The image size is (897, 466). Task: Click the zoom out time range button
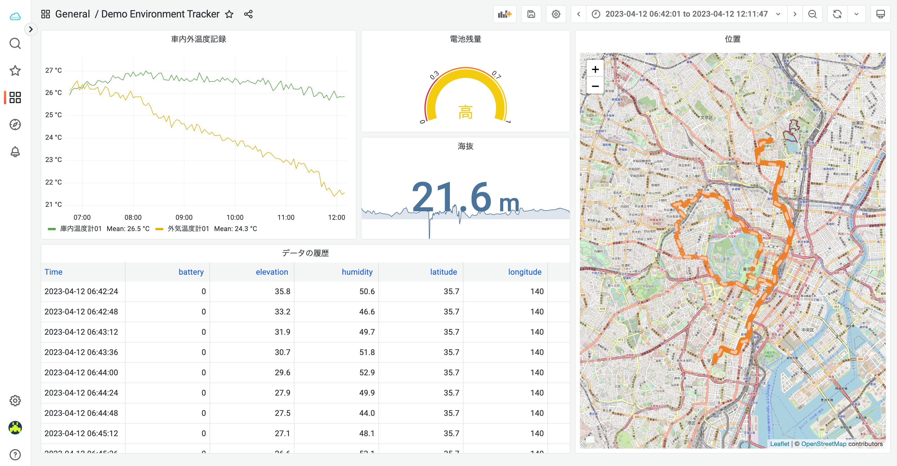point(812,14)
